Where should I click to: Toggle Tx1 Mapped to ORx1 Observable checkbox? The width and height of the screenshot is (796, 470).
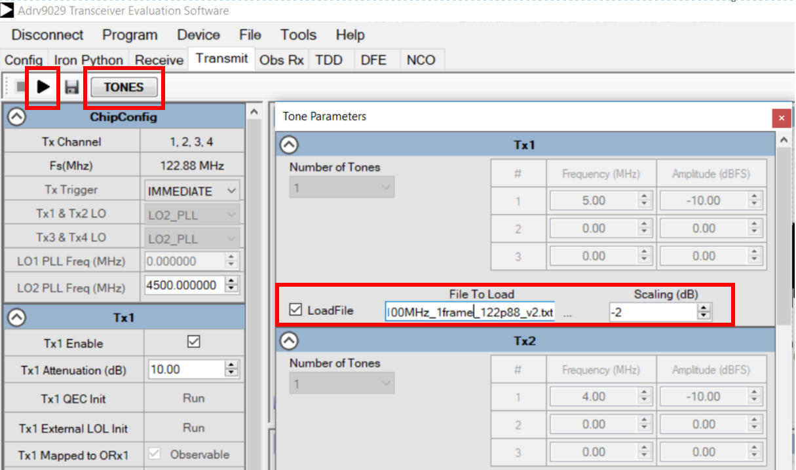click(155, 454)
